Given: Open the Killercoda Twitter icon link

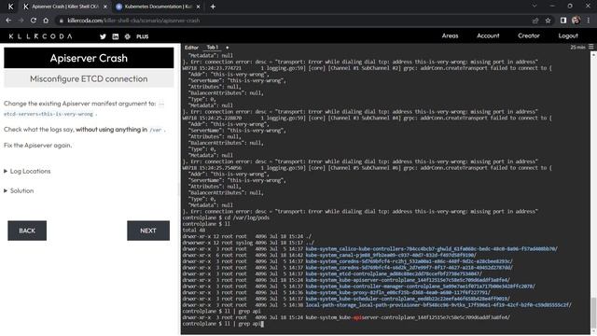Looking at the screenshot, I should click(103, 36).
